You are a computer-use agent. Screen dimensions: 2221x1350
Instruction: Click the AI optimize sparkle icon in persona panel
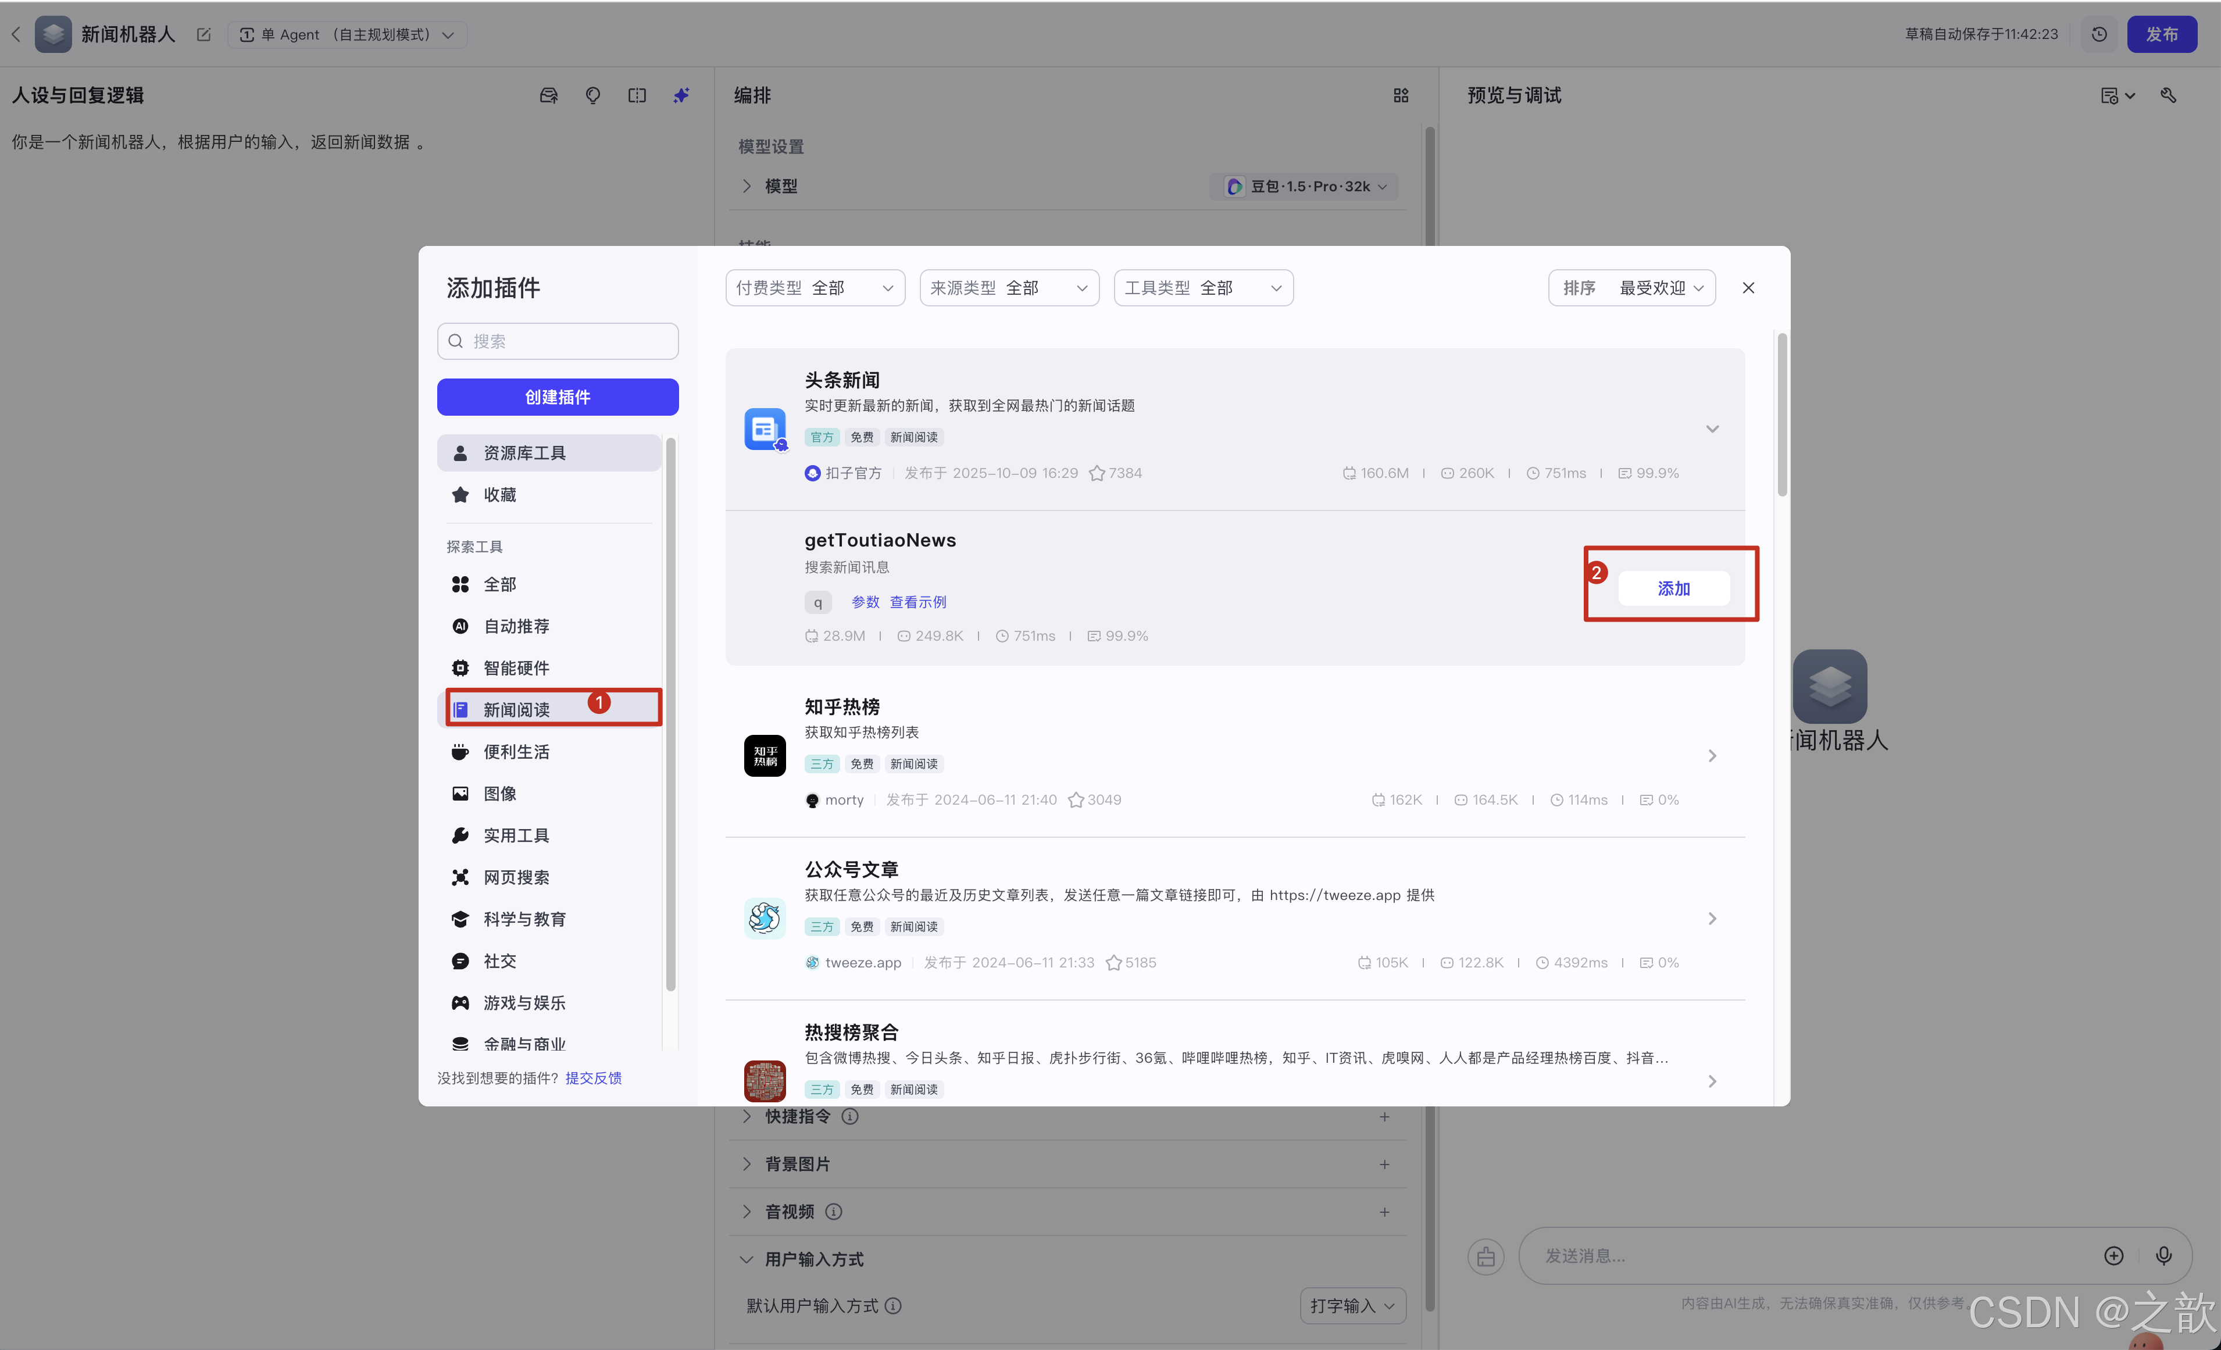pos(680,95)
